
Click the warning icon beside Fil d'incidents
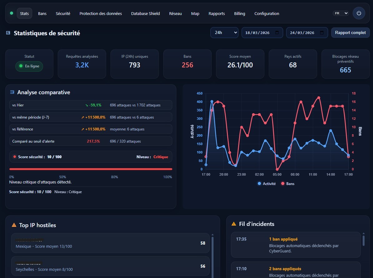234,224
